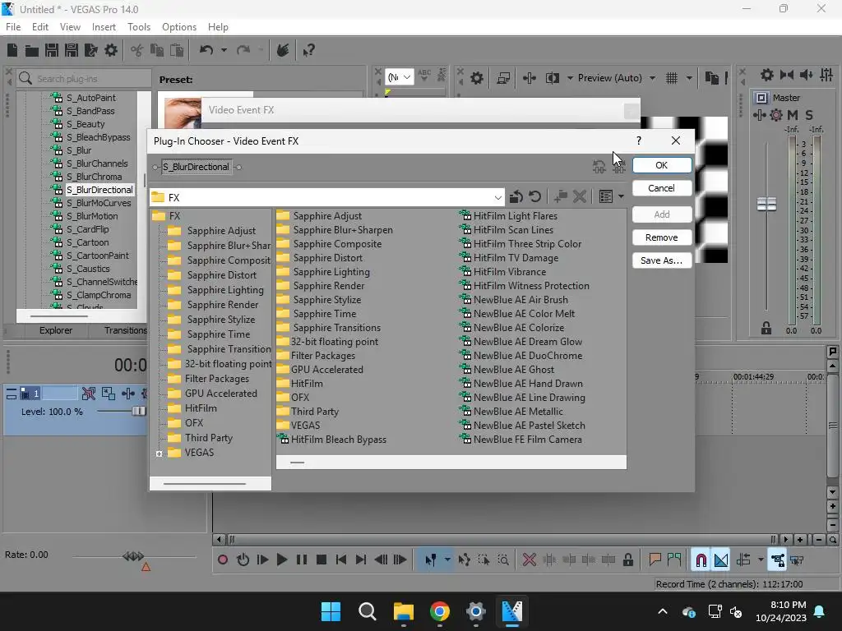Open the Undo history dropdown arrow

(x=224, y=50)
